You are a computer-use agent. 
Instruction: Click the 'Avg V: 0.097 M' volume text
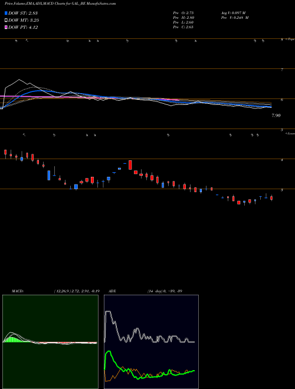[x=233, y=13]
